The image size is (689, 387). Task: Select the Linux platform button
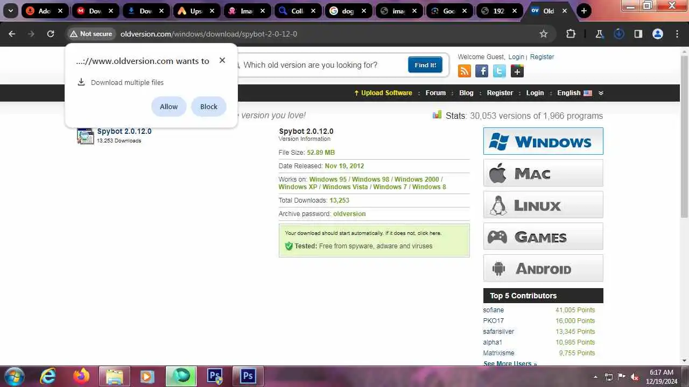coord(543,205)
